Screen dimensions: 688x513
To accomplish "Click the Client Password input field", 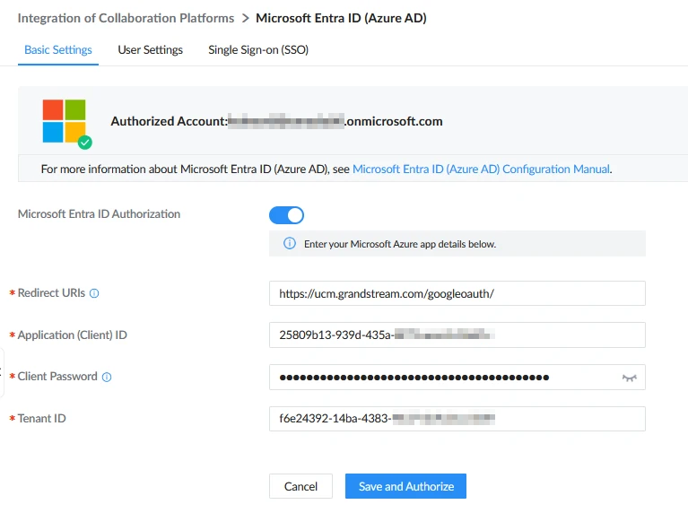I will click(457, 377).
